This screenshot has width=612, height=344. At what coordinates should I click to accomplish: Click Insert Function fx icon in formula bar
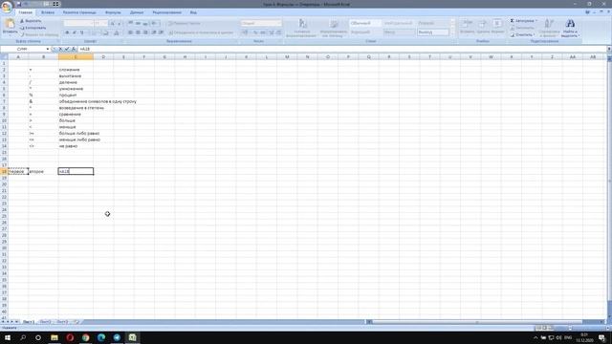[74, 49]
